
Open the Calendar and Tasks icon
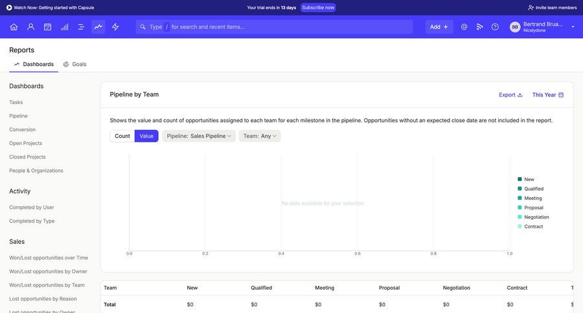click(x=47, y=27)
